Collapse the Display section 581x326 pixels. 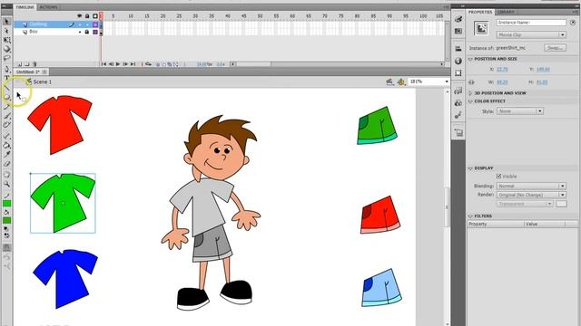coord(470,168)
